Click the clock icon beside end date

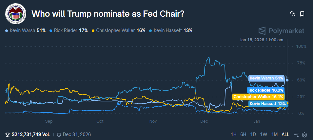coord(59,134)
